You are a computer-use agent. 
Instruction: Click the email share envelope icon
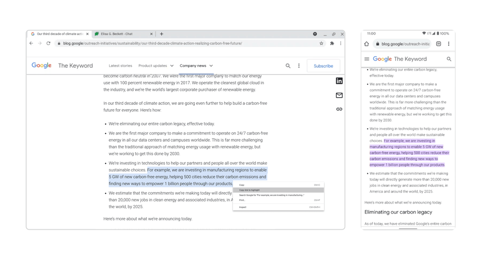pyautogui.click(x=339, y=95)
